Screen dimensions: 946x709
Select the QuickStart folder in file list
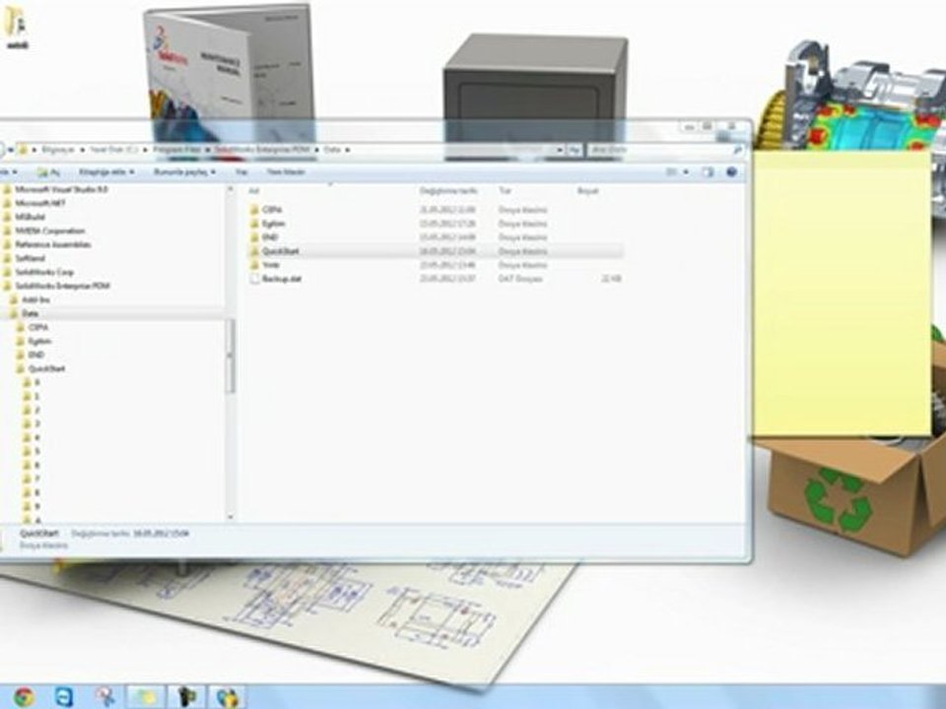pyautogui.click(x=281, y=251)
